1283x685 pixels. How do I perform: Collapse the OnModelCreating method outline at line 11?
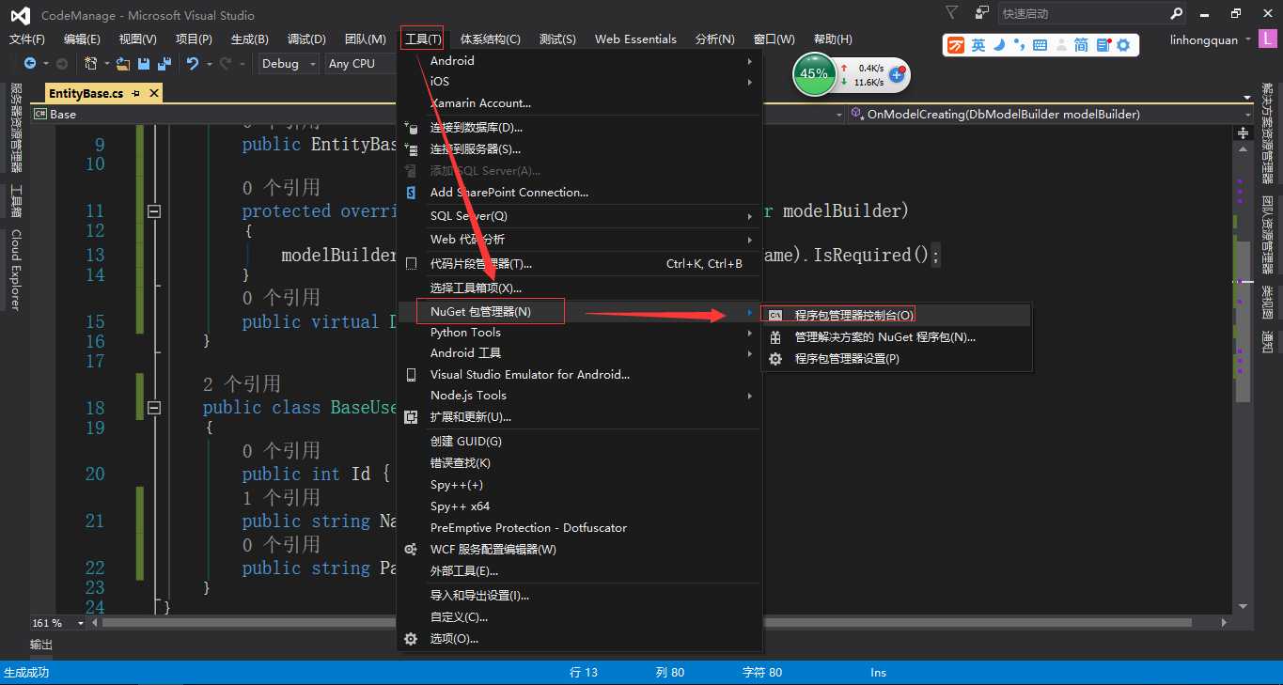click(x=154, y=211)
